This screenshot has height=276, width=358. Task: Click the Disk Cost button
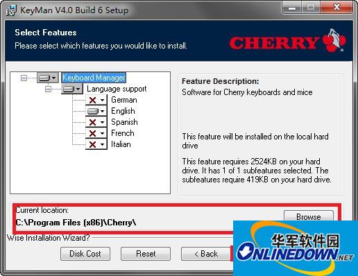tap(85, 254)
